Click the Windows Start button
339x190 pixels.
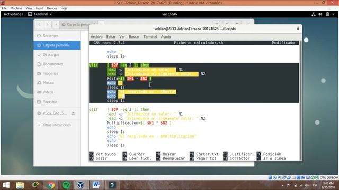[x=6, y=185]
